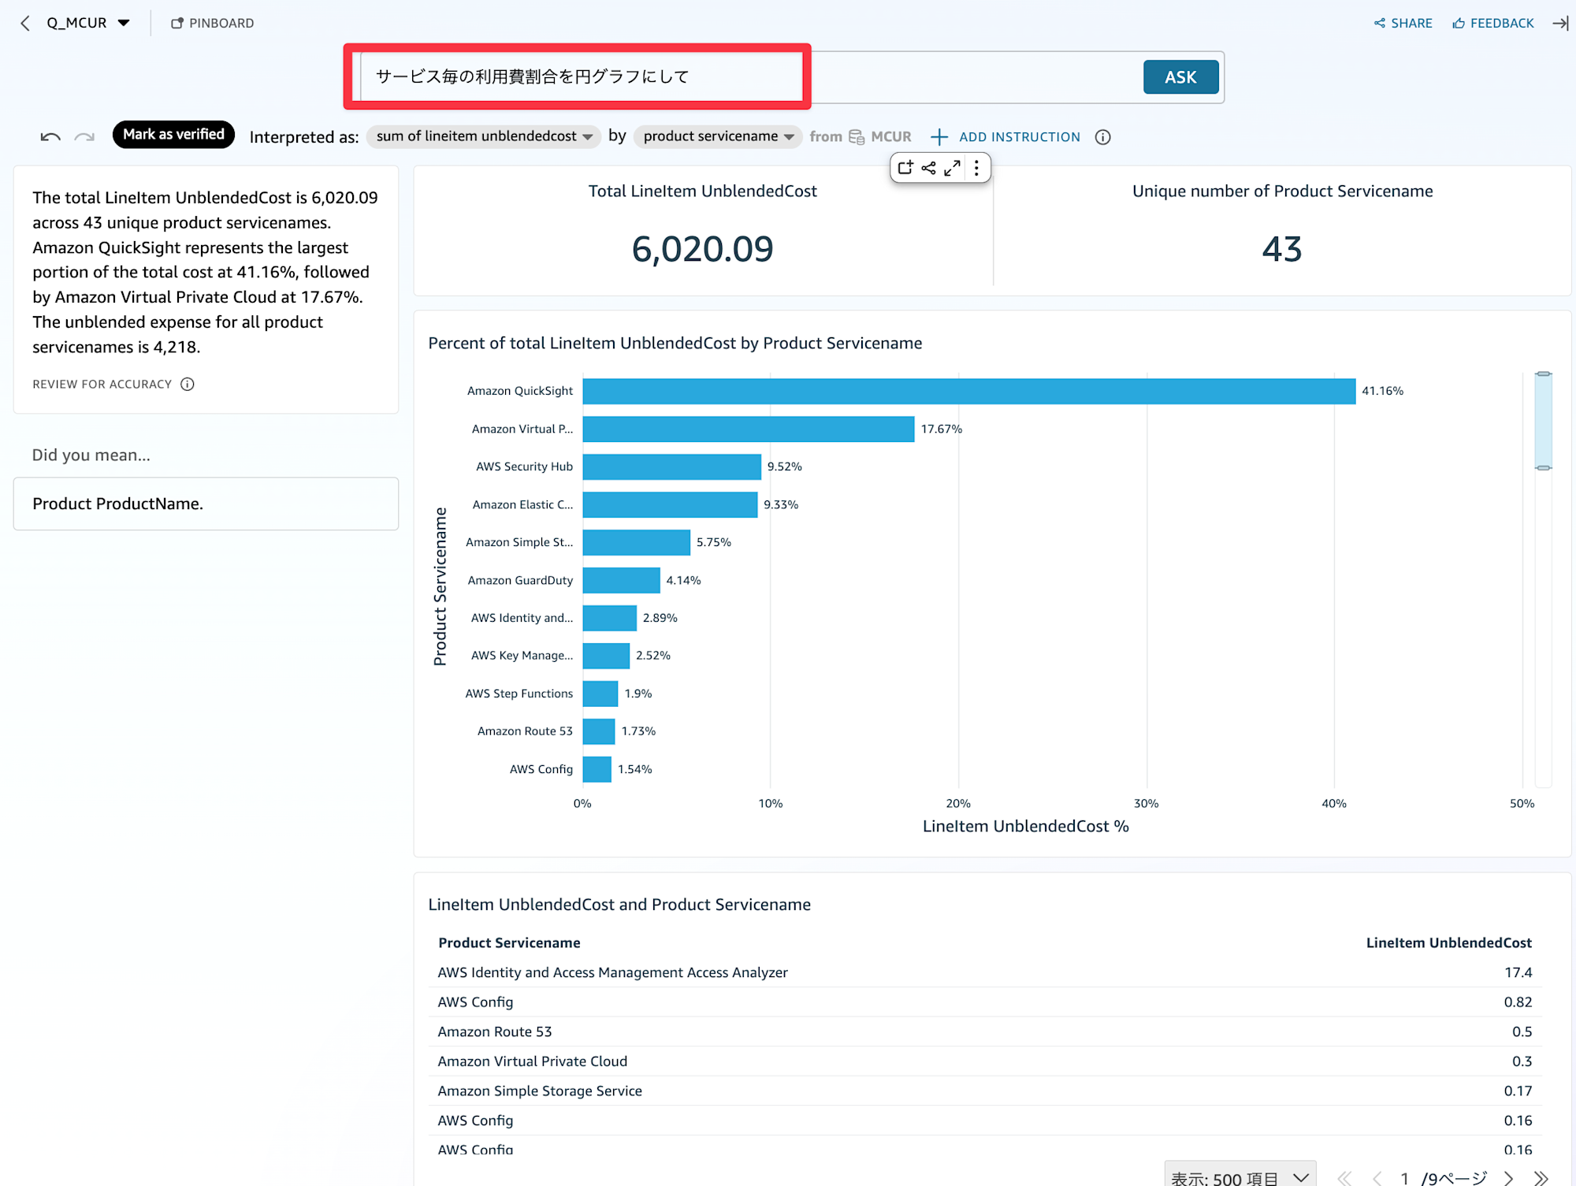Click the Amazon Elastic C... bar

(671, 504)
